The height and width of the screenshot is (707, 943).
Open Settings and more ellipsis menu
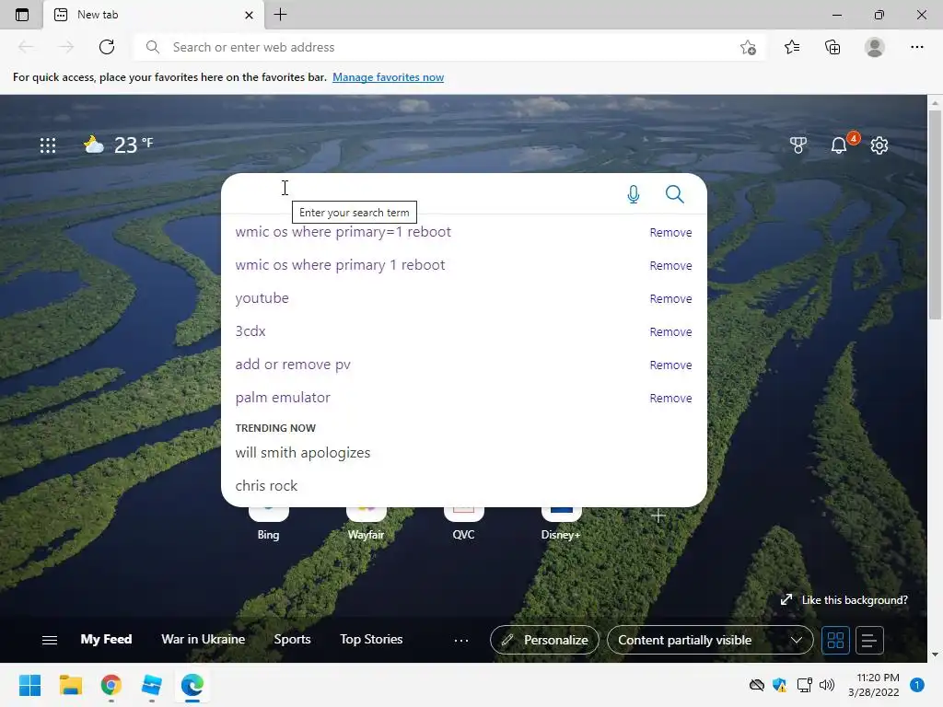pyautogui.click(x=916, y=47)
